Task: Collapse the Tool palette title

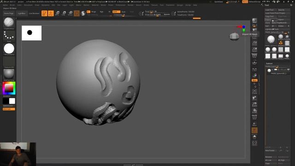Action: click(267, 5)
